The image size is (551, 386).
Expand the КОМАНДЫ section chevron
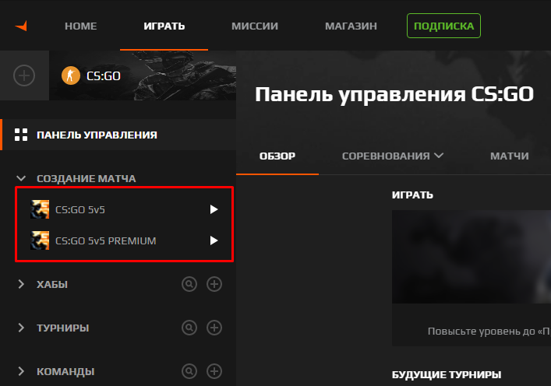coord(21,371)
